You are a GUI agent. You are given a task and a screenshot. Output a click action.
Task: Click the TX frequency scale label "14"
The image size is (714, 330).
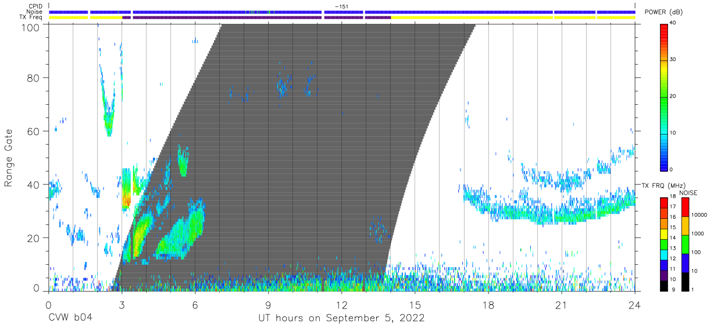point(673,238)
